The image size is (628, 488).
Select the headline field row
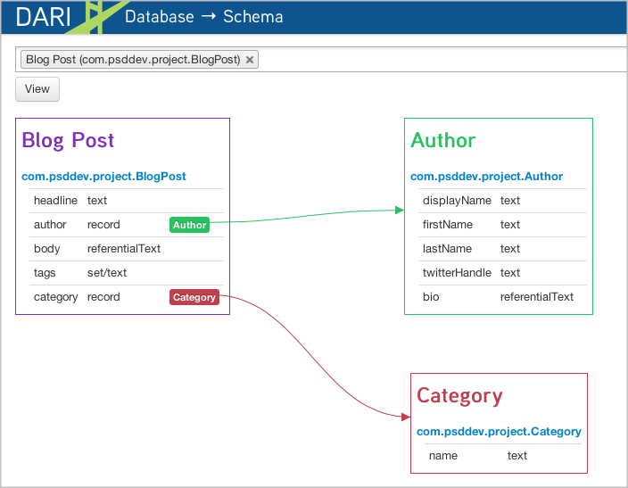(x=127, y=201)
